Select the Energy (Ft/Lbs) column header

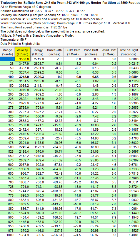(x=37, y=52)
